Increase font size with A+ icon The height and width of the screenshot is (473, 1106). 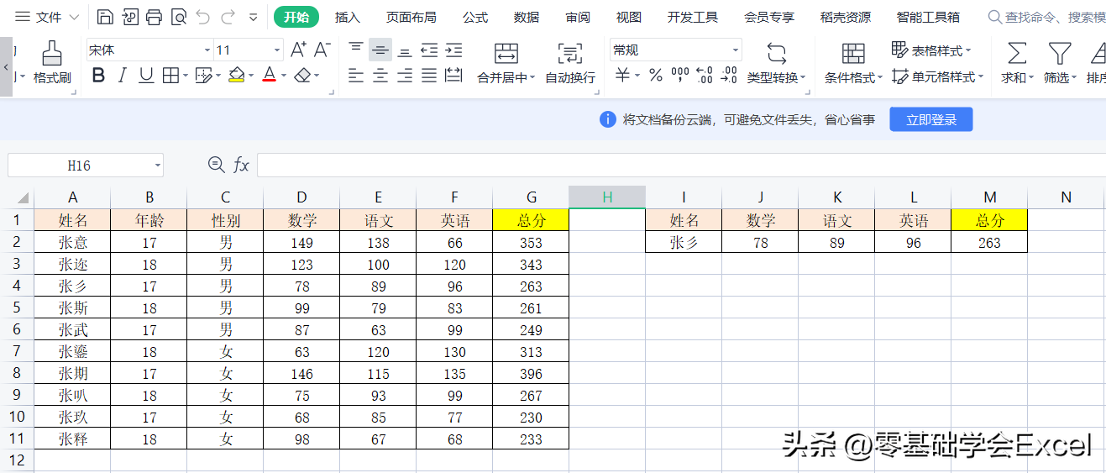pyautogui.click(x=298, y=50)
